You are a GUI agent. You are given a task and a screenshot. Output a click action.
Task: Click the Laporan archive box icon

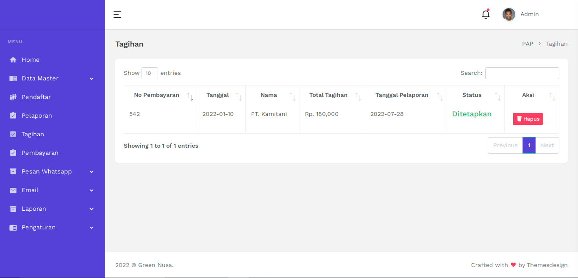(13, 209)
